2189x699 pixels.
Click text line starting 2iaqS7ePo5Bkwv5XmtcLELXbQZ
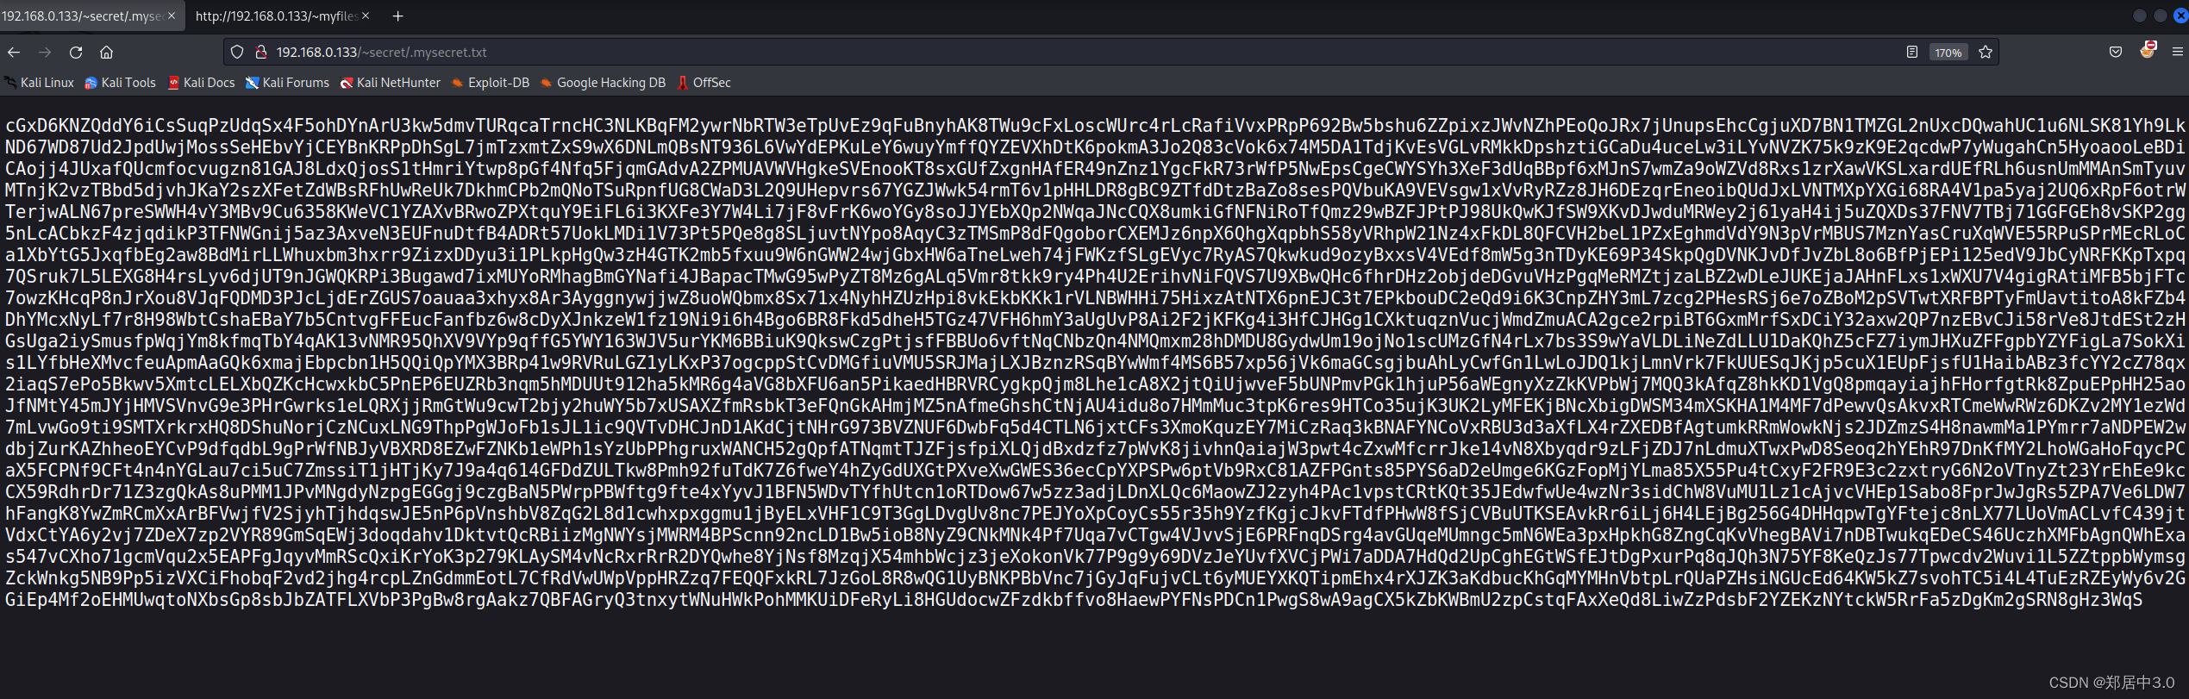[1095, 384]
